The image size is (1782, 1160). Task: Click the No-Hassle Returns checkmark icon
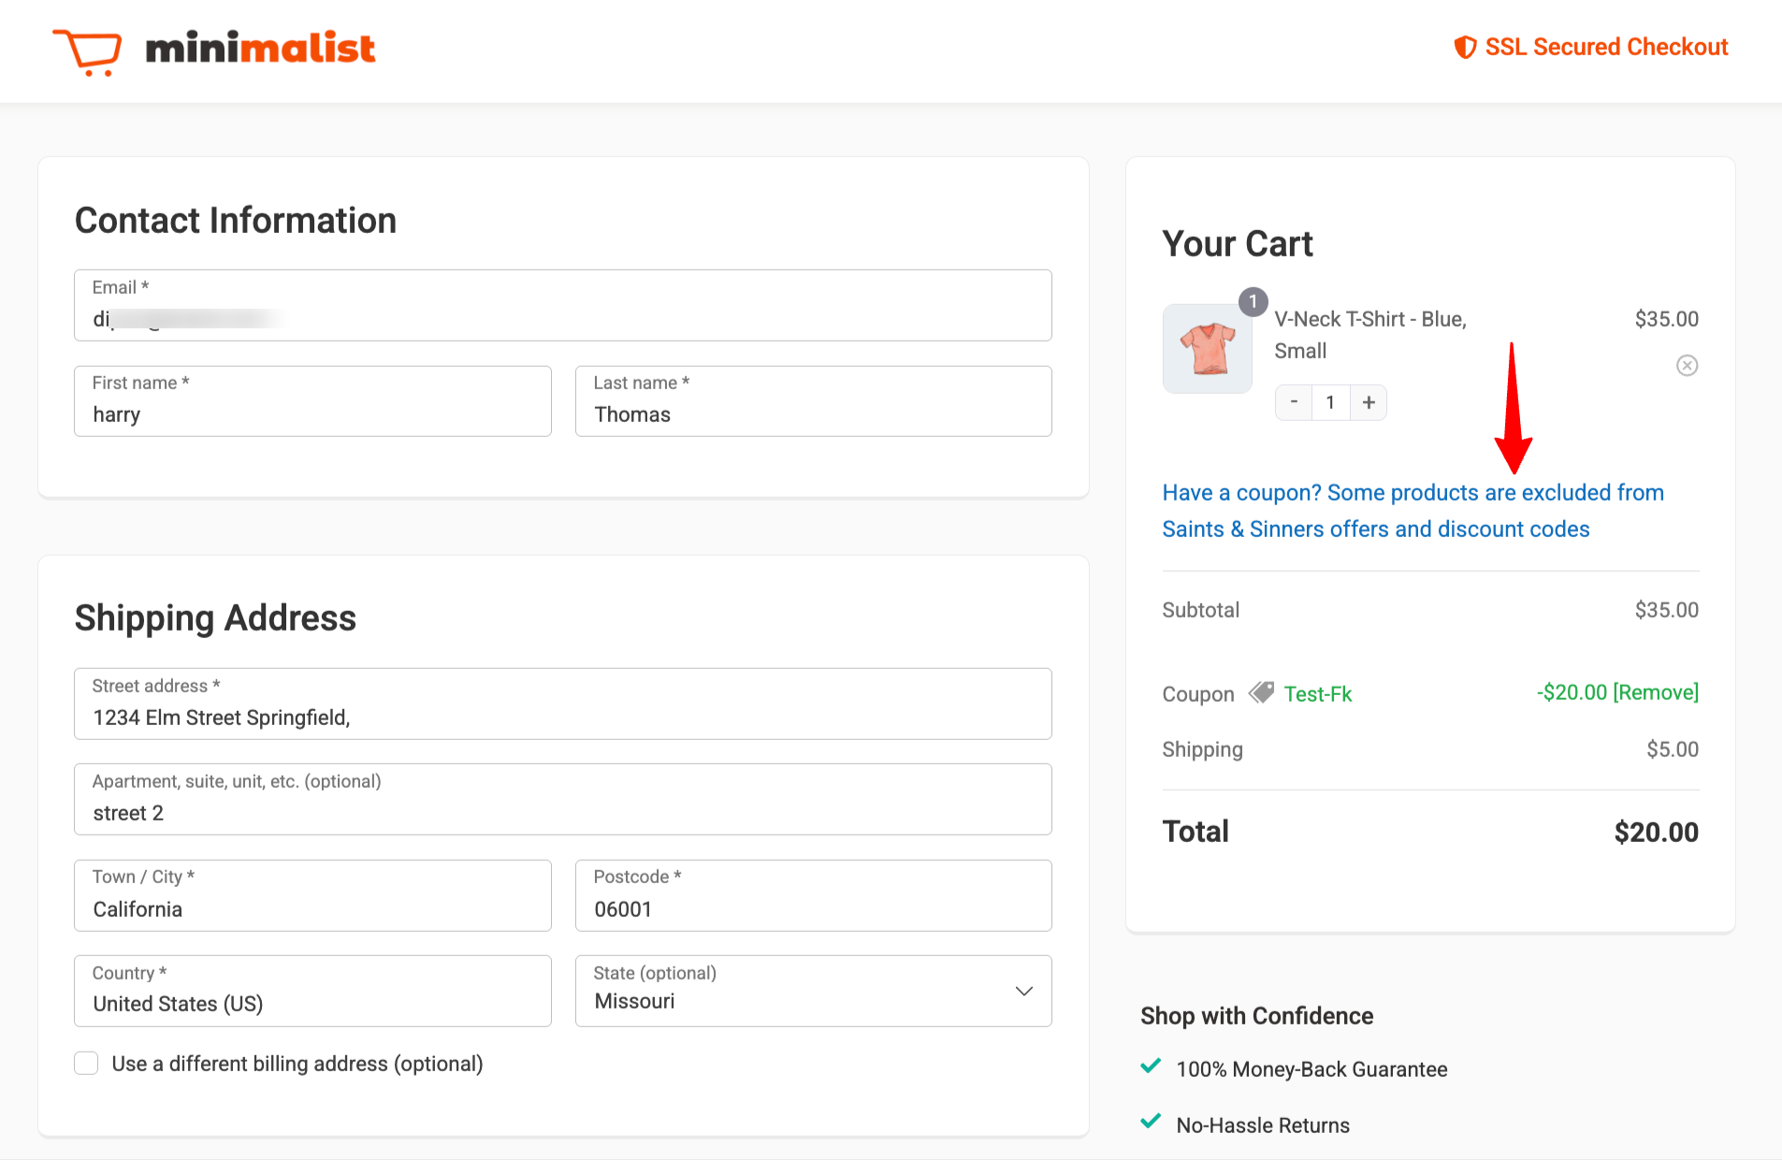click(1151, 1121)
